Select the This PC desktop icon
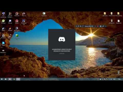 tap(3, 15)
